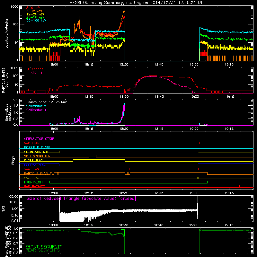257x257 pixels.
Task: Click 18:45 tick under particle rates panel
Action: click(159, 97)
